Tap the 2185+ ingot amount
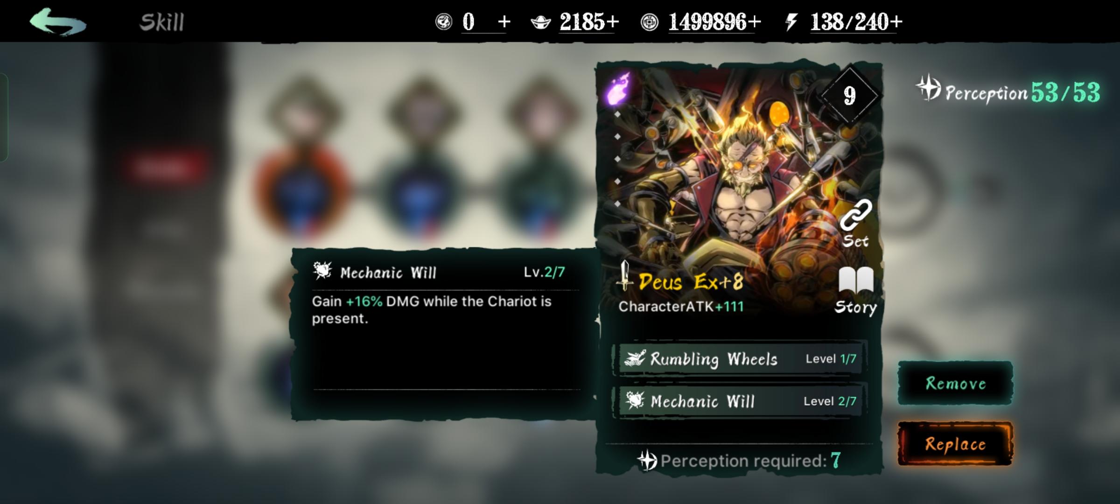The width and height of the screenshot is (1120, 504). [x=589, y=22]
